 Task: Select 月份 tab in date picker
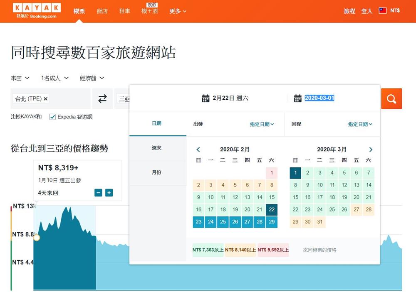tap(157, 172)
